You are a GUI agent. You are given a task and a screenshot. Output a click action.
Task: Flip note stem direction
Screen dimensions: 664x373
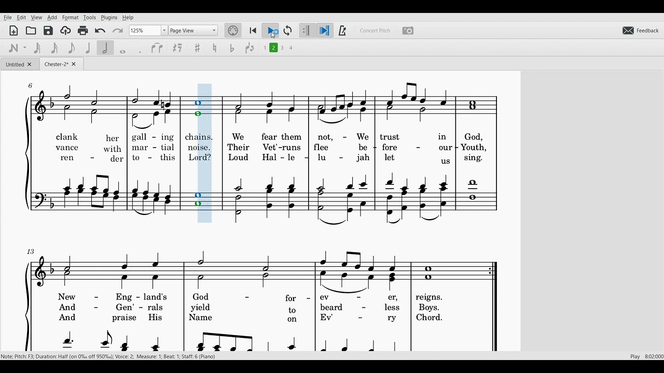[x=250, y=48]
